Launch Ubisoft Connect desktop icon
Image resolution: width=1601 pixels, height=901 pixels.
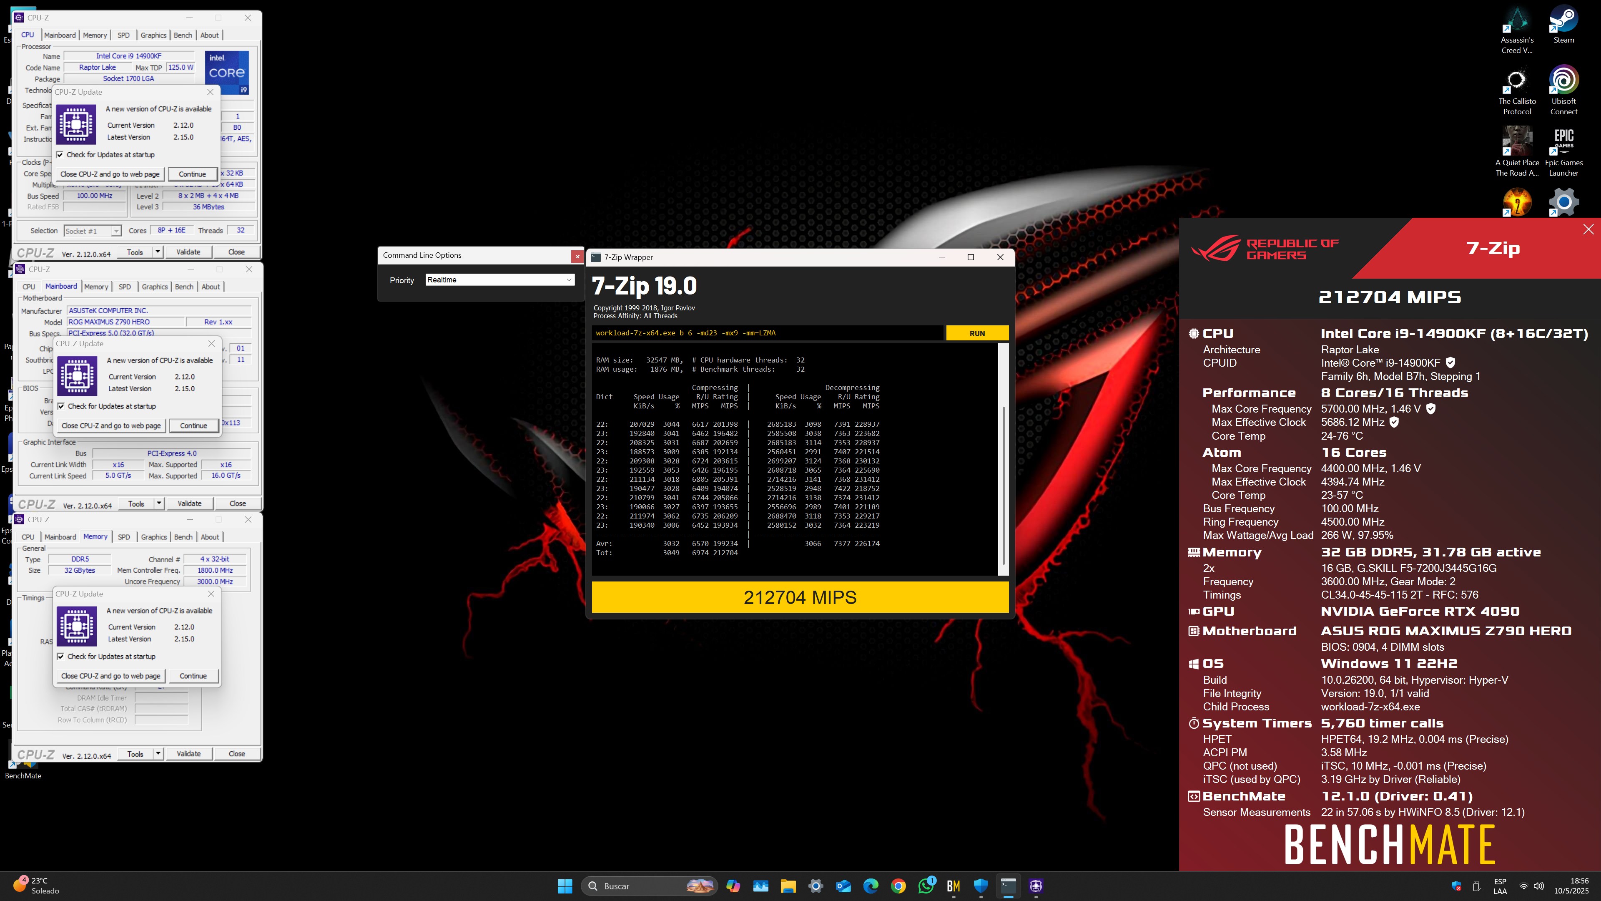pos(1563,91)
